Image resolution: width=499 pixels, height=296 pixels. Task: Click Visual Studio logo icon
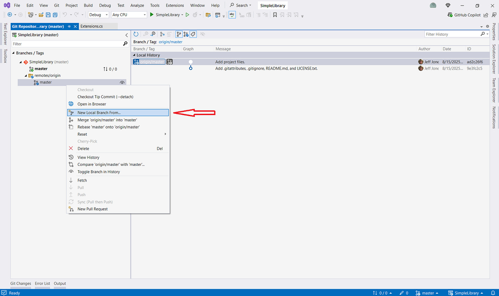7,5
